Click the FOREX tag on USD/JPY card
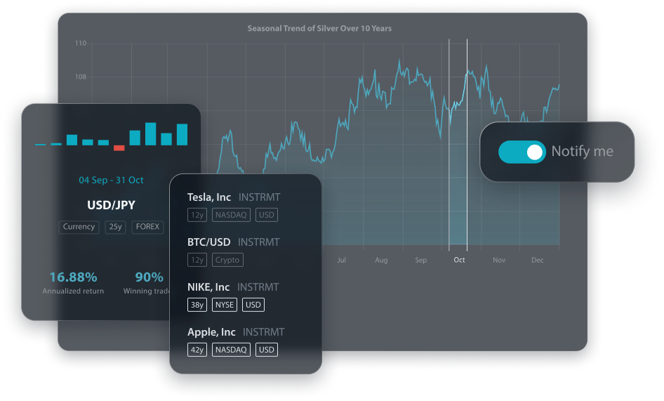This screenshot has height=401, width=664. tap(148, 227)
